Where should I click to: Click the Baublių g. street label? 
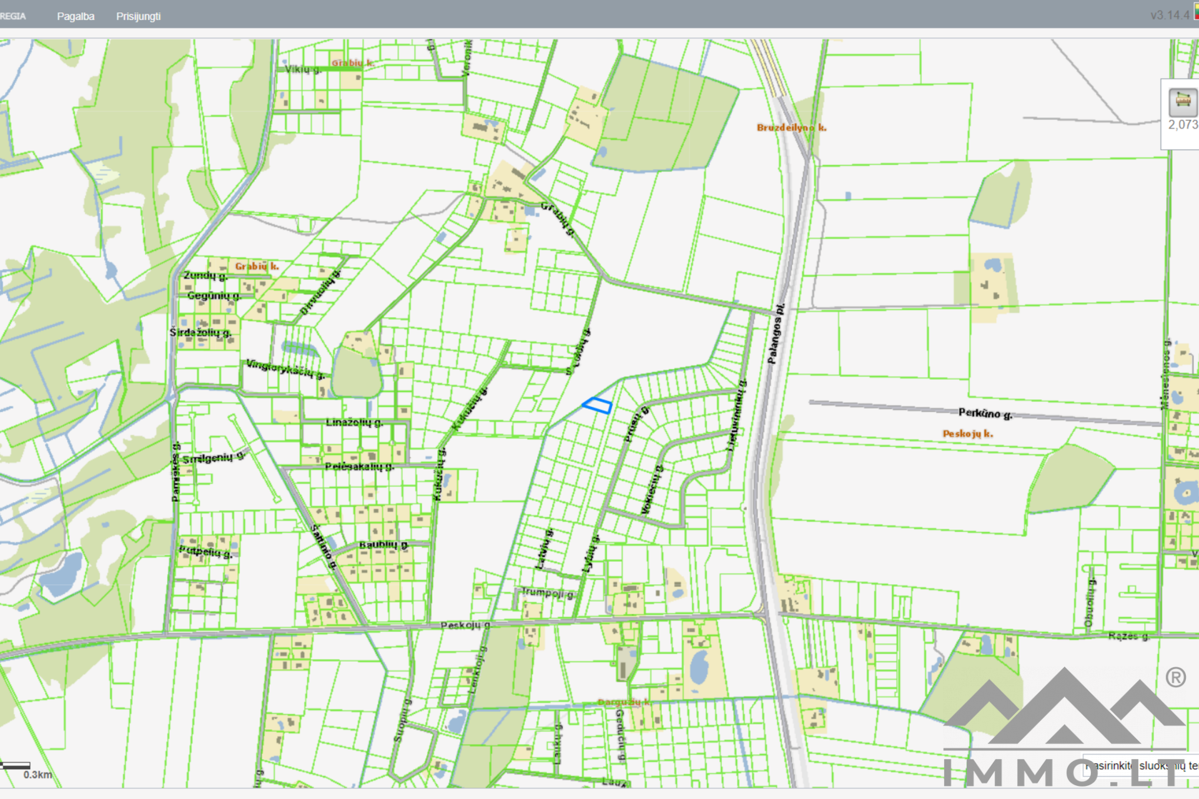383,544
